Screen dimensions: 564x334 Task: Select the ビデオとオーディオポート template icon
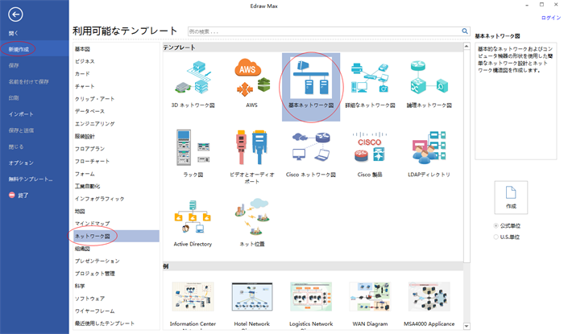[251, 147]
